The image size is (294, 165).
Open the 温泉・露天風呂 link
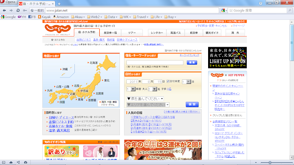(59, 130)
